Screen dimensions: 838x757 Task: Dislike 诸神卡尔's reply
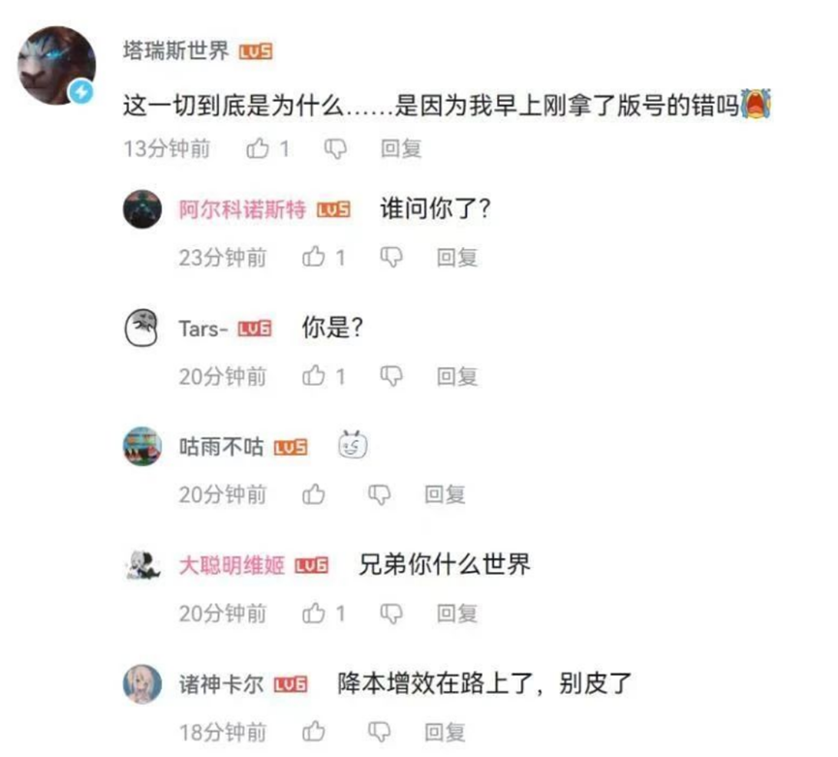coord(380,733)
